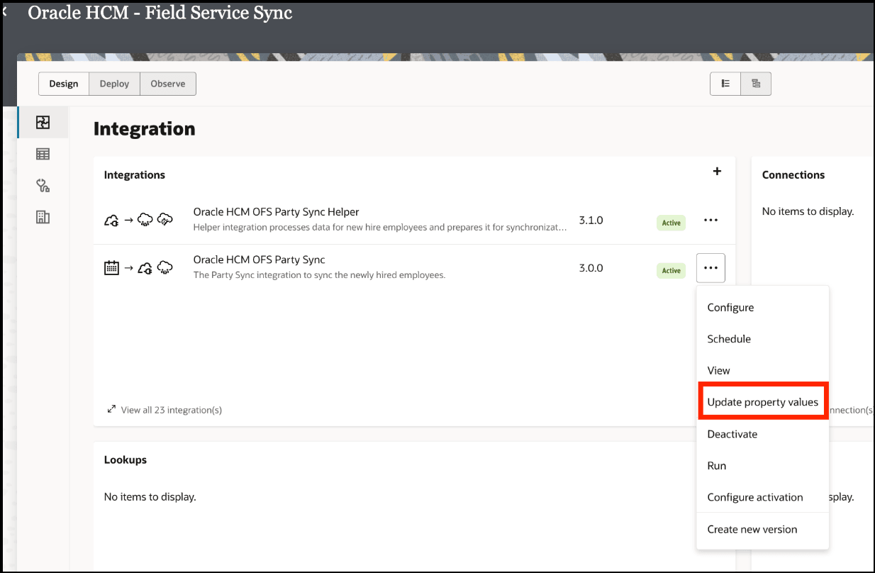Click the Helper integration description text
The width and height of the screenshot is (875, 573).
point(380,228)
